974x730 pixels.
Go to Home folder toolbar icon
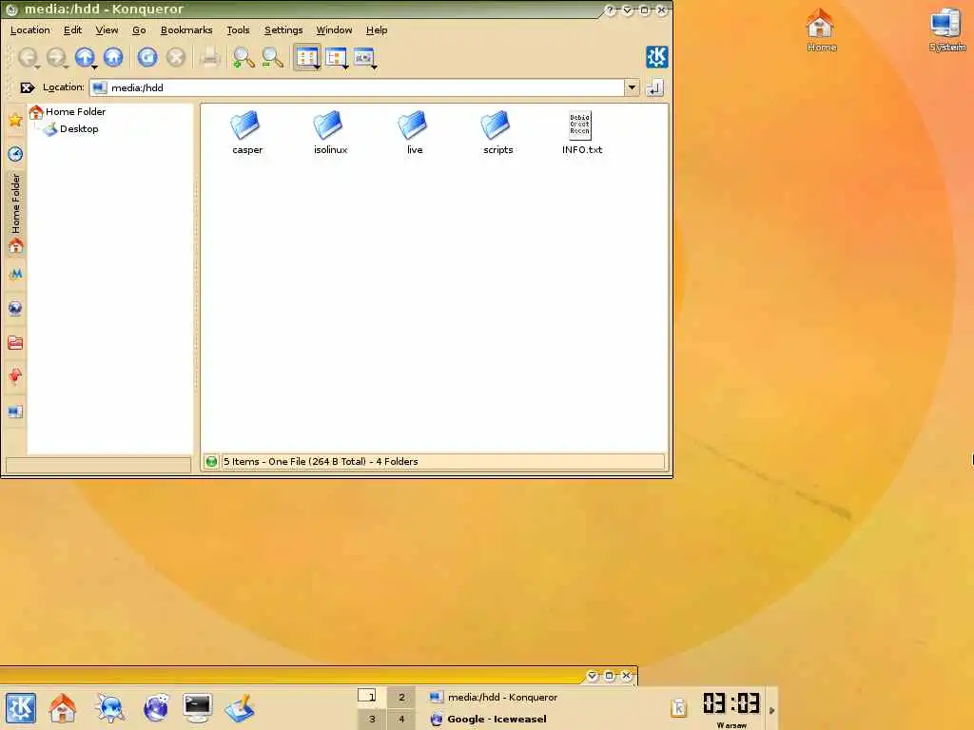[x=113, y=57]
